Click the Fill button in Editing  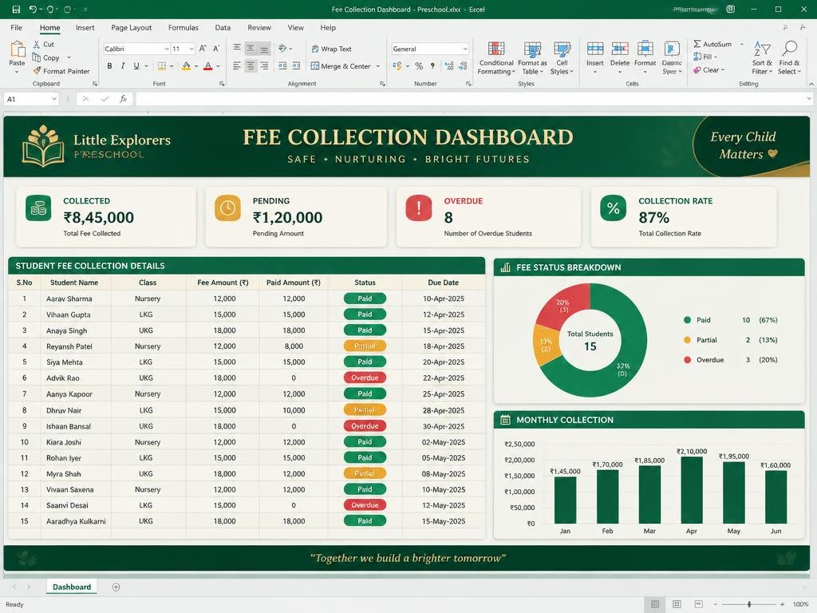click(x=705, y=57)
